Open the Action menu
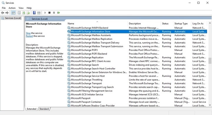This screenshot has width=212, height=115. pos(12,8)
